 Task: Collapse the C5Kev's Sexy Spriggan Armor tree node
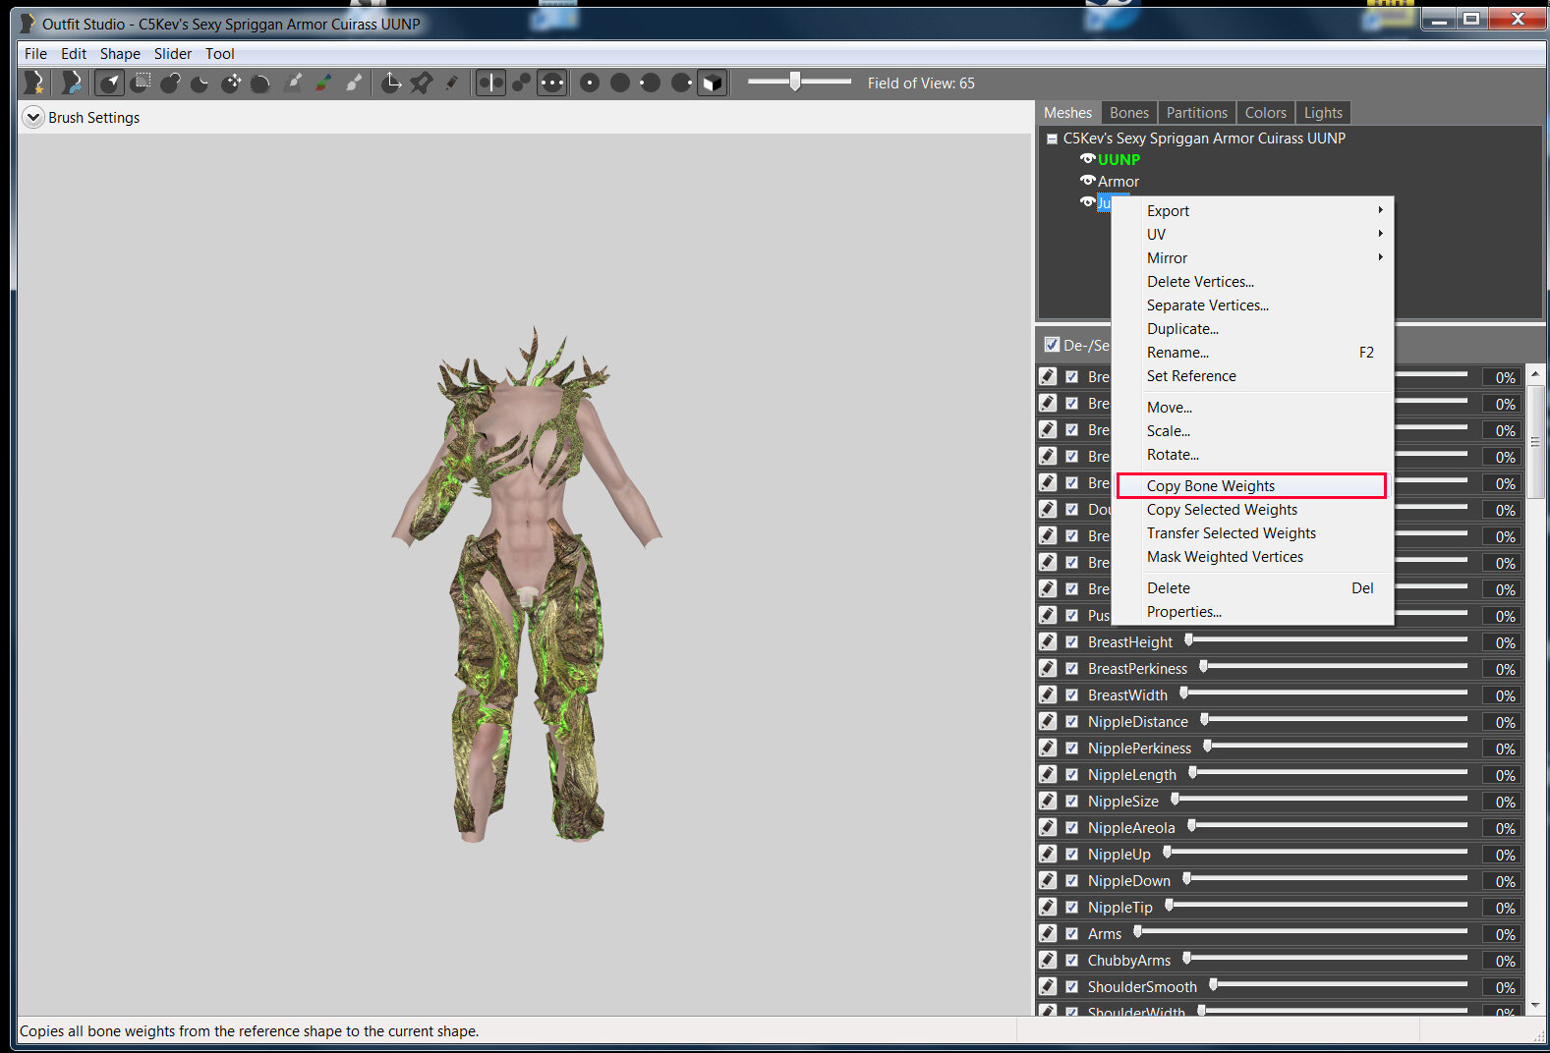(x=1052, y=139)
